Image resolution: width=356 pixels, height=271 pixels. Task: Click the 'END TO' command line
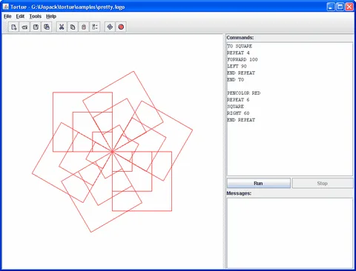(x=236, y=79)
